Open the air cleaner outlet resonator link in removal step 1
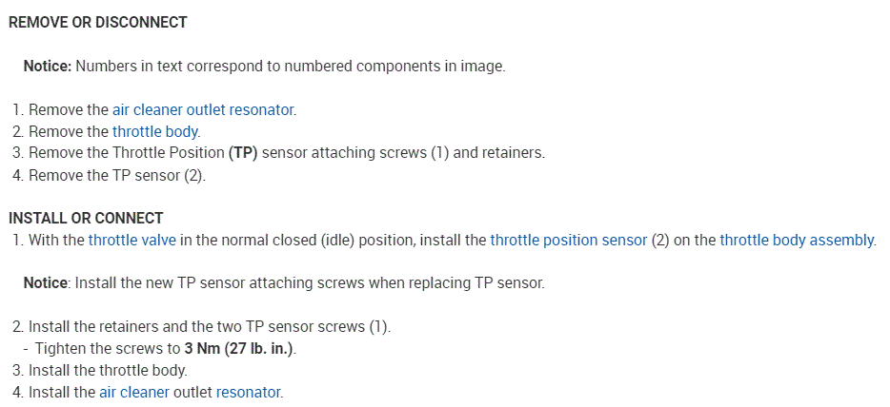Screen dimensions: 890x407 pyautogui.click(x=203, y=109)
